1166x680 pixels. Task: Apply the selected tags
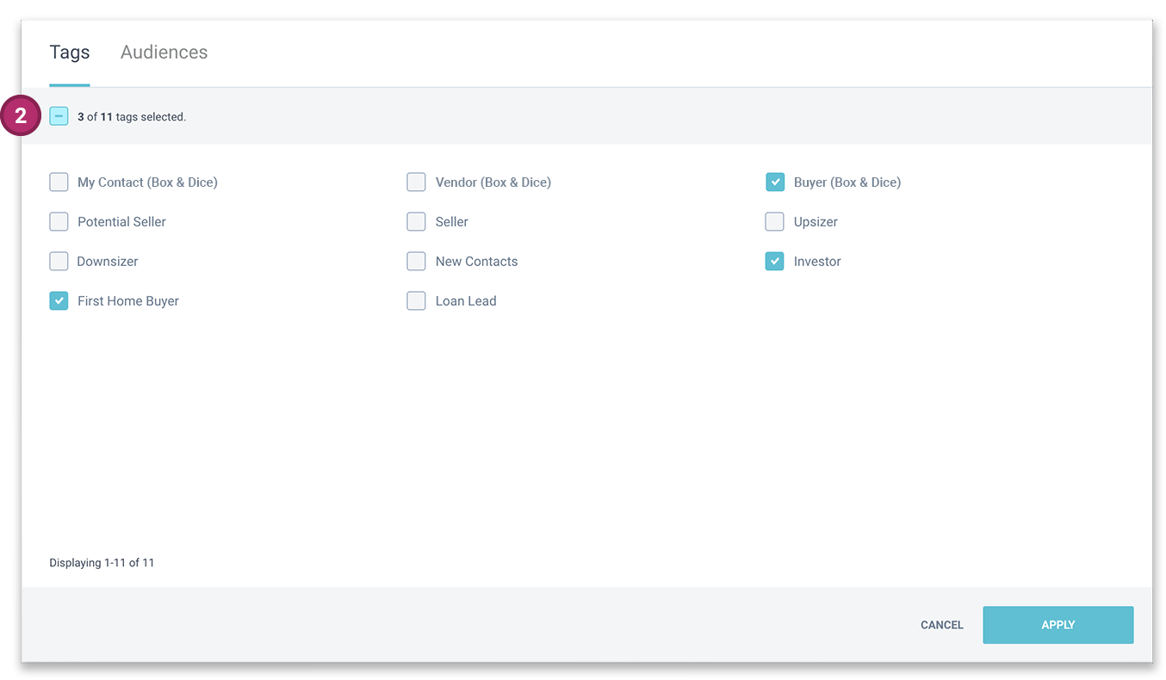coord(1057,625)
